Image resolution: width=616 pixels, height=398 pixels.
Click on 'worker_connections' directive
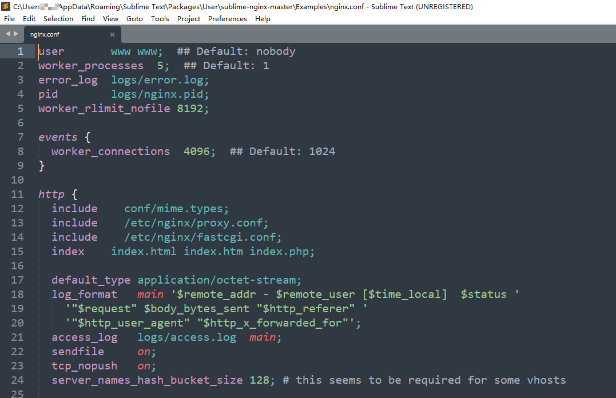tap(111, 152)
